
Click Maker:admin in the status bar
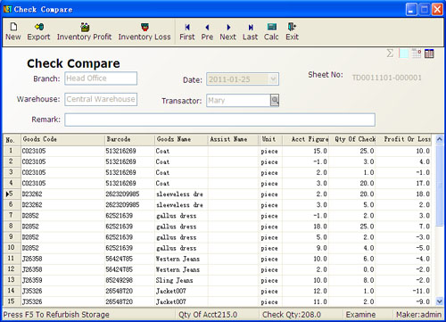tap(418, 315)
